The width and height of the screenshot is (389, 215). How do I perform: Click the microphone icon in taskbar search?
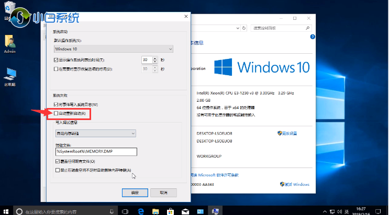pyautogui.click(x=112, y=211)
